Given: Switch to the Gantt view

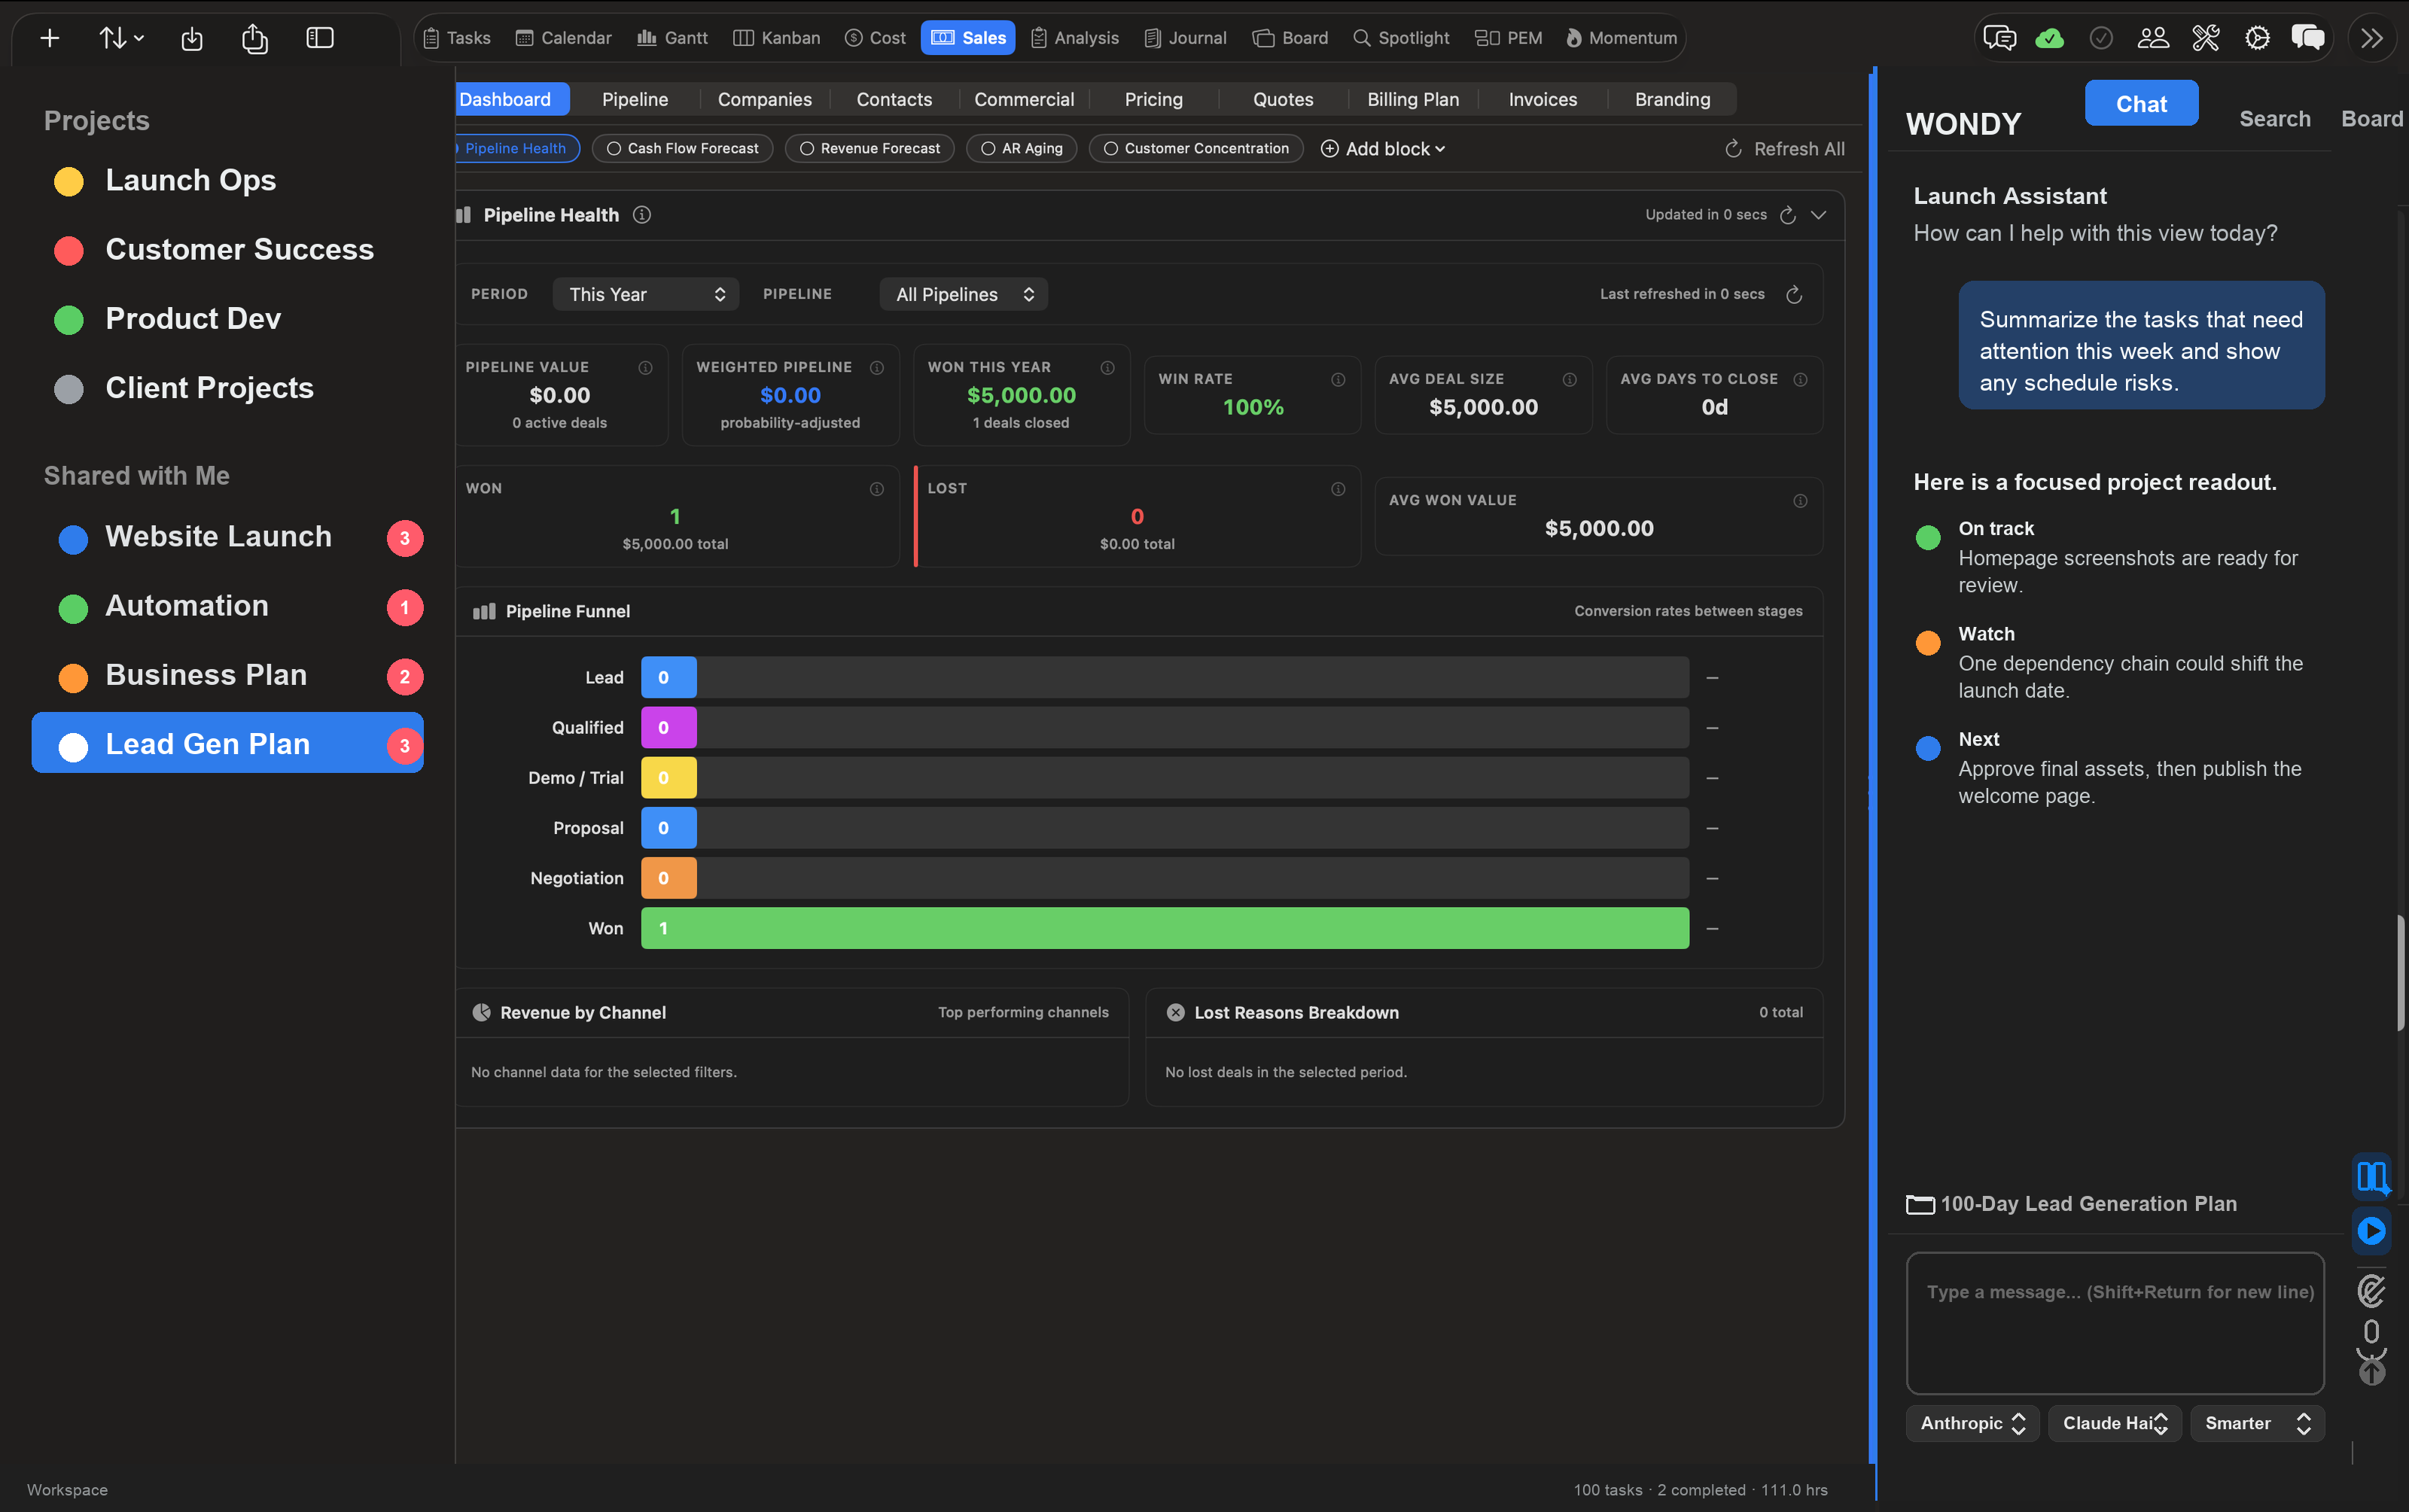Looking at the screenshot, I should point(673,38).
